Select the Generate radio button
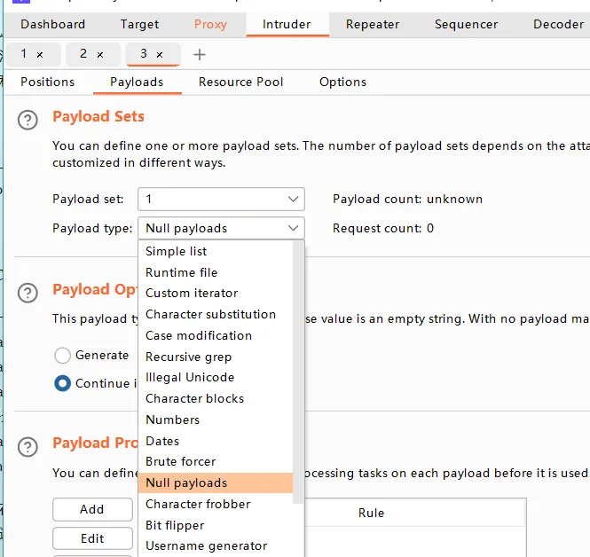 63,356
